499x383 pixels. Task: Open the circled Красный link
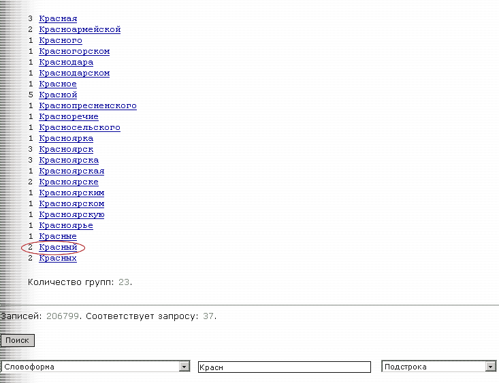tap(58, 247)
